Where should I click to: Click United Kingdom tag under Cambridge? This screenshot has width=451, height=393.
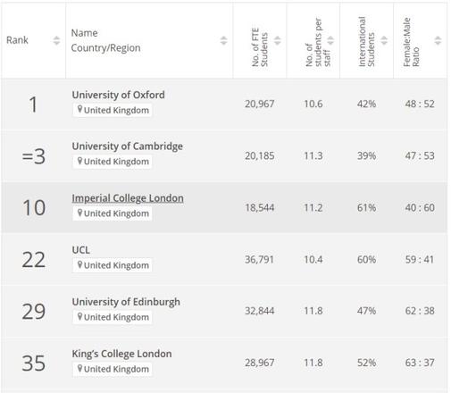[x=113, y=162]
